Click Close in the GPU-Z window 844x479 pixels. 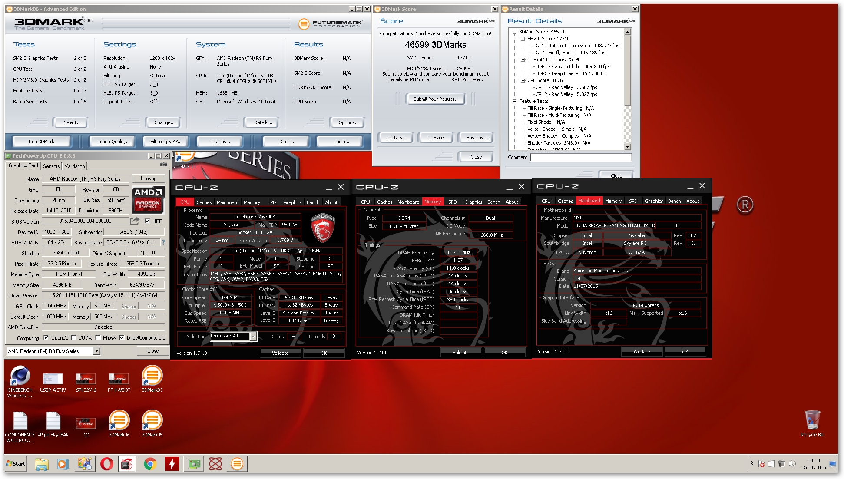click(x=153, y=351)
